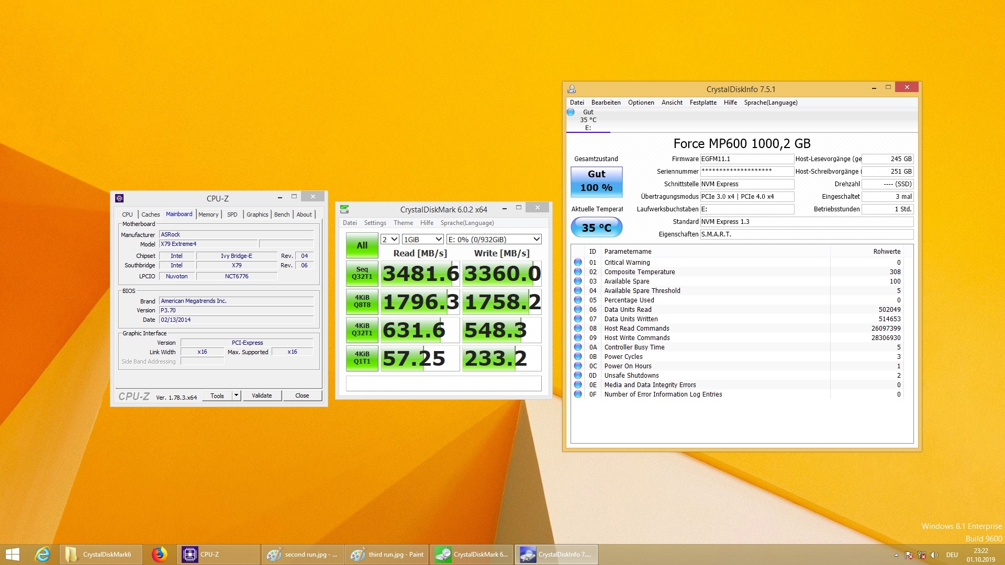Open the Festplatte menu in CrystalDiskInfo

click(703, 103)
